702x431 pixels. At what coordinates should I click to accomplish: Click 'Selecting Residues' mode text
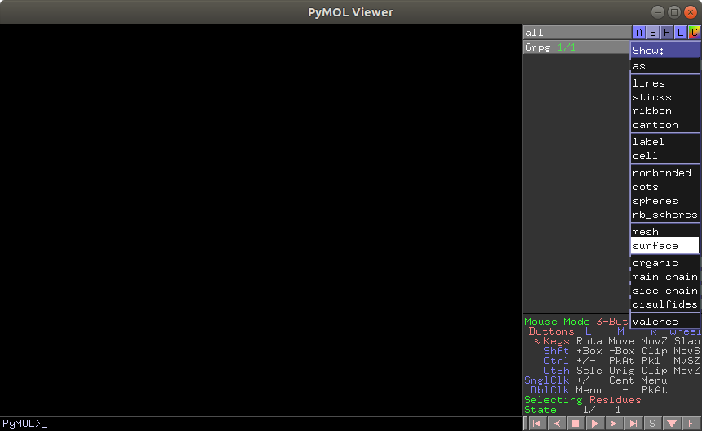coord(583,400)
